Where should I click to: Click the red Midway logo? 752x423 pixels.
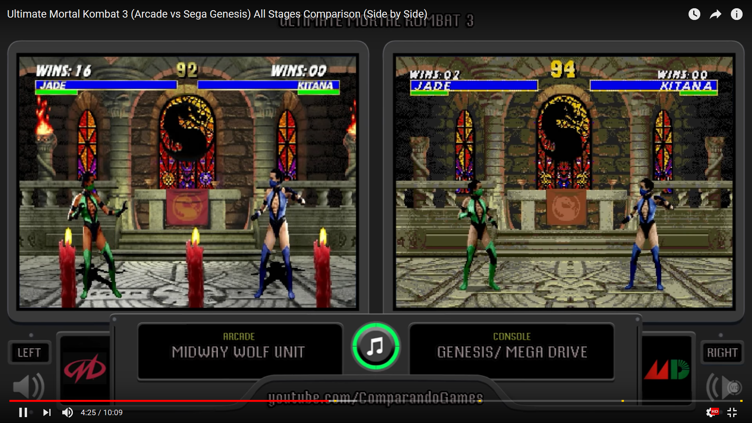click(x=85, y=369)
